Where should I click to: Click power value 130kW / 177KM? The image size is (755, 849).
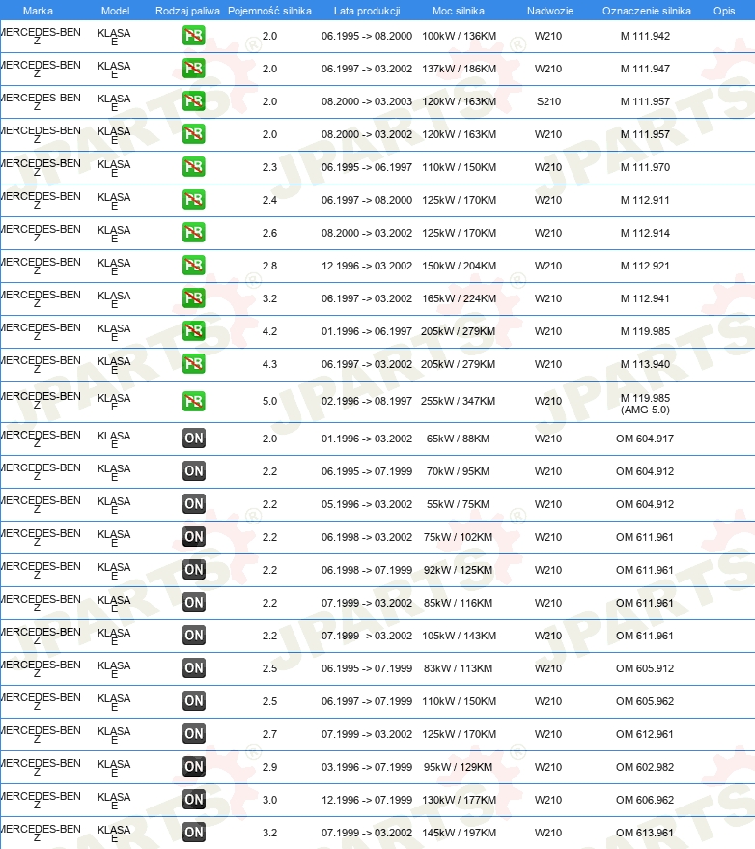pyautogui.click(x=459, y=801)
